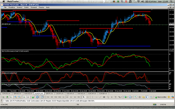
Task: Open the Visualizza menu
Action: [11, 7]
